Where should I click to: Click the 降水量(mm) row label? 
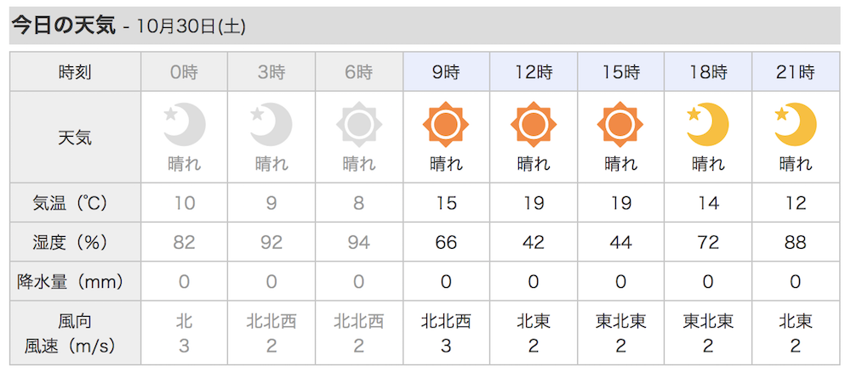pos(71,282)
